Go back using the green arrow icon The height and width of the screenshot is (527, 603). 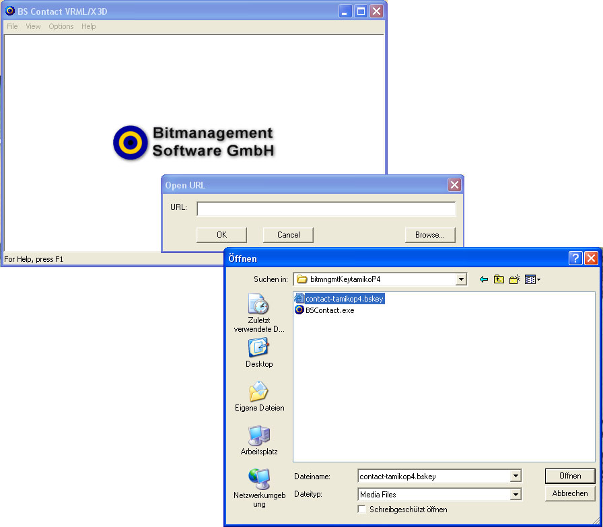484,279
